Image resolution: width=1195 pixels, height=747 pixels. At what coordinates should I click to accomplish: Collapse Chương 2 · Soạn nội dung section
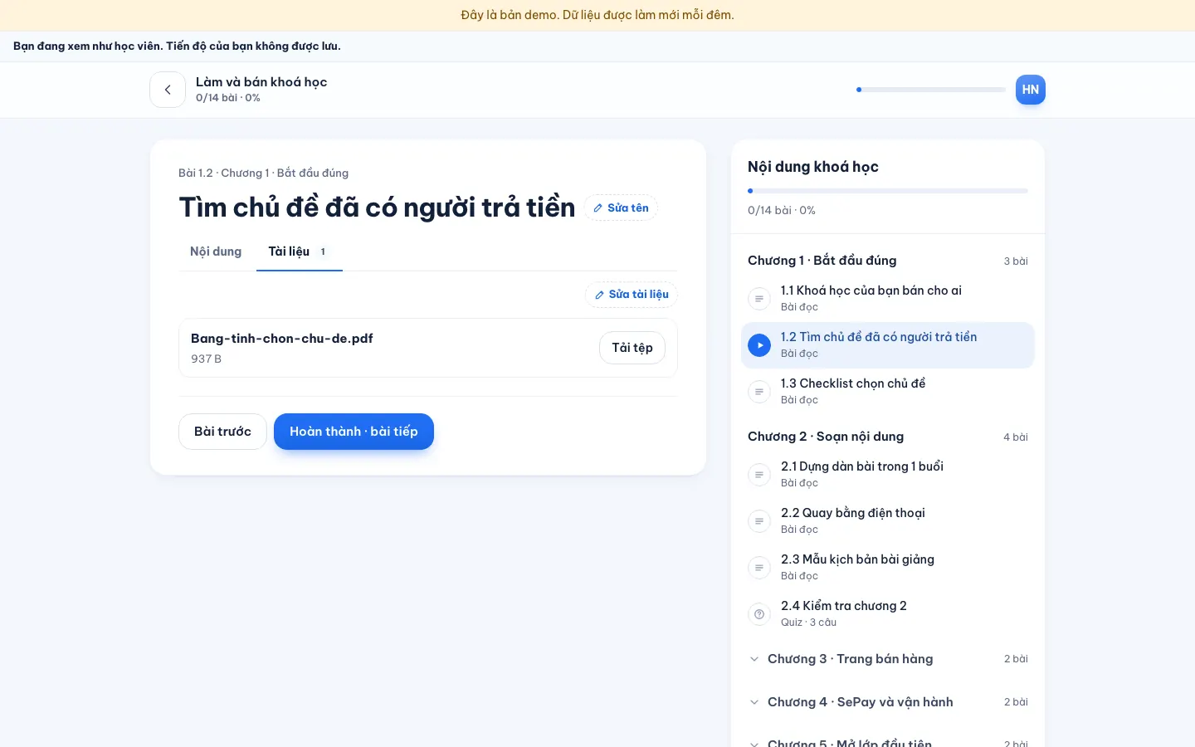click(x=888, y=437)
